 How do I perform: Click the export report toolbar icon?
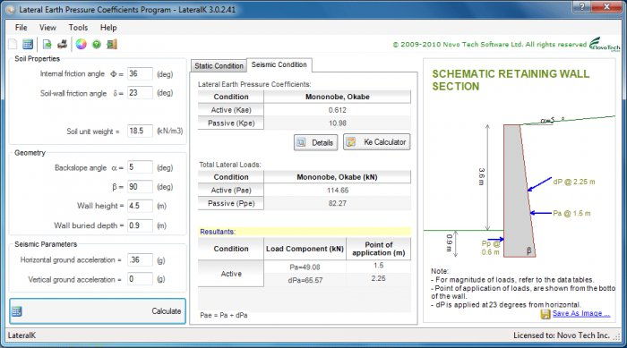[x=47, y=45]
